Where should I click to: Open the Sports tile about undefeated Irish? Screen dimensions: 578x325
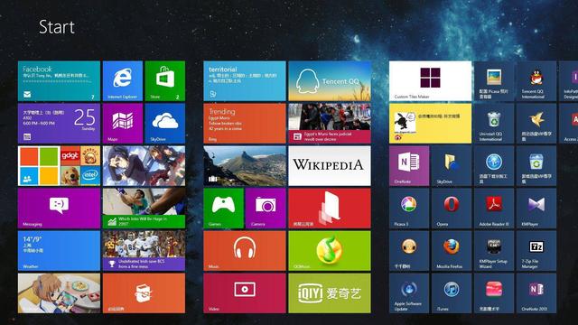144,251
